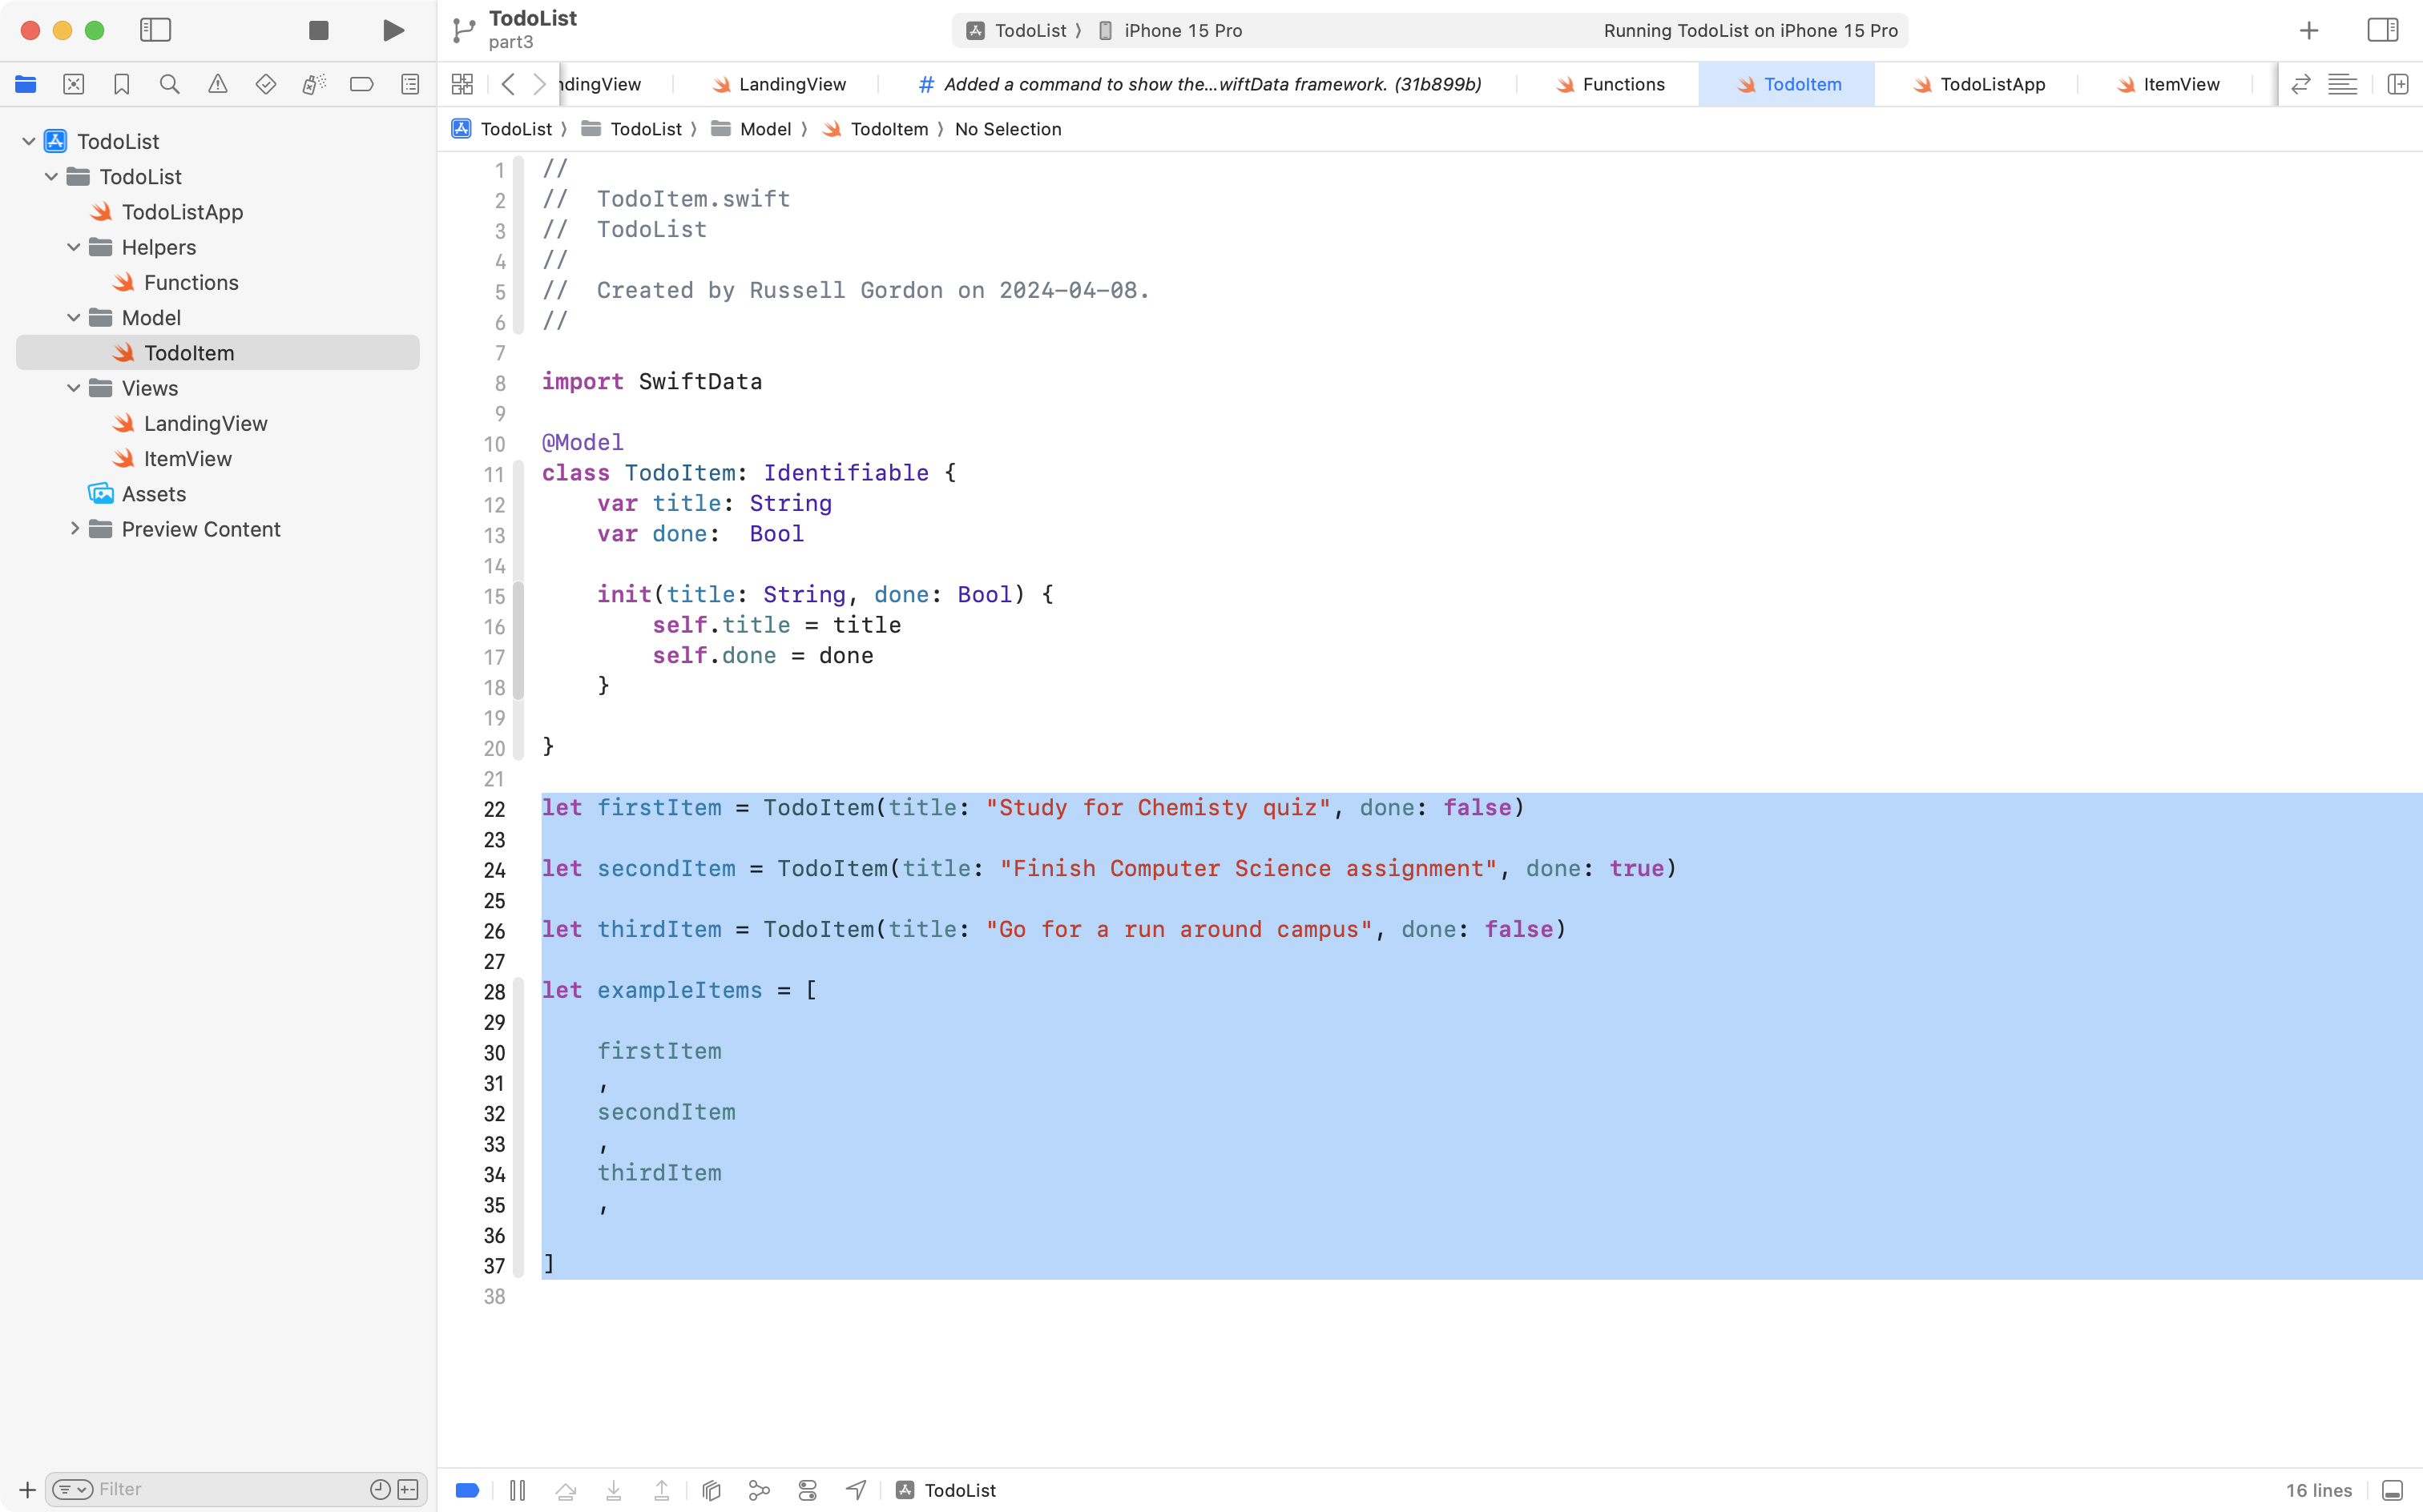Viewport: 2423px width, 1512px height.
Task: Open the Debug navigator spray icon
Action: point(313,84)
